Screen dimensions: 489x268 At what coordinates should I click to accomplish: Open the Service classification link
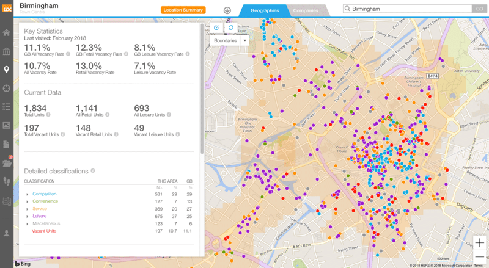point(40,209)
